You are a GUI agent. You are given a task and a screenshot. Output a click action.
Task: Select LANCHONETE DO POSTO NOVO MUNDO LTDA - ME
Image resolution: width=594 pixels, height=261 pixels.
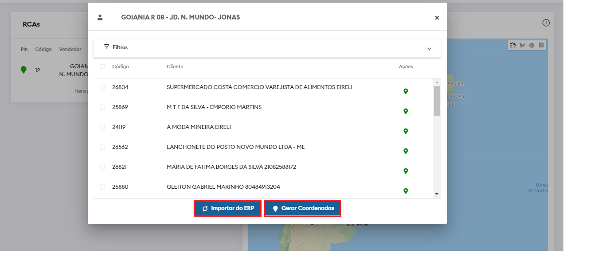(x=236, y=147)
